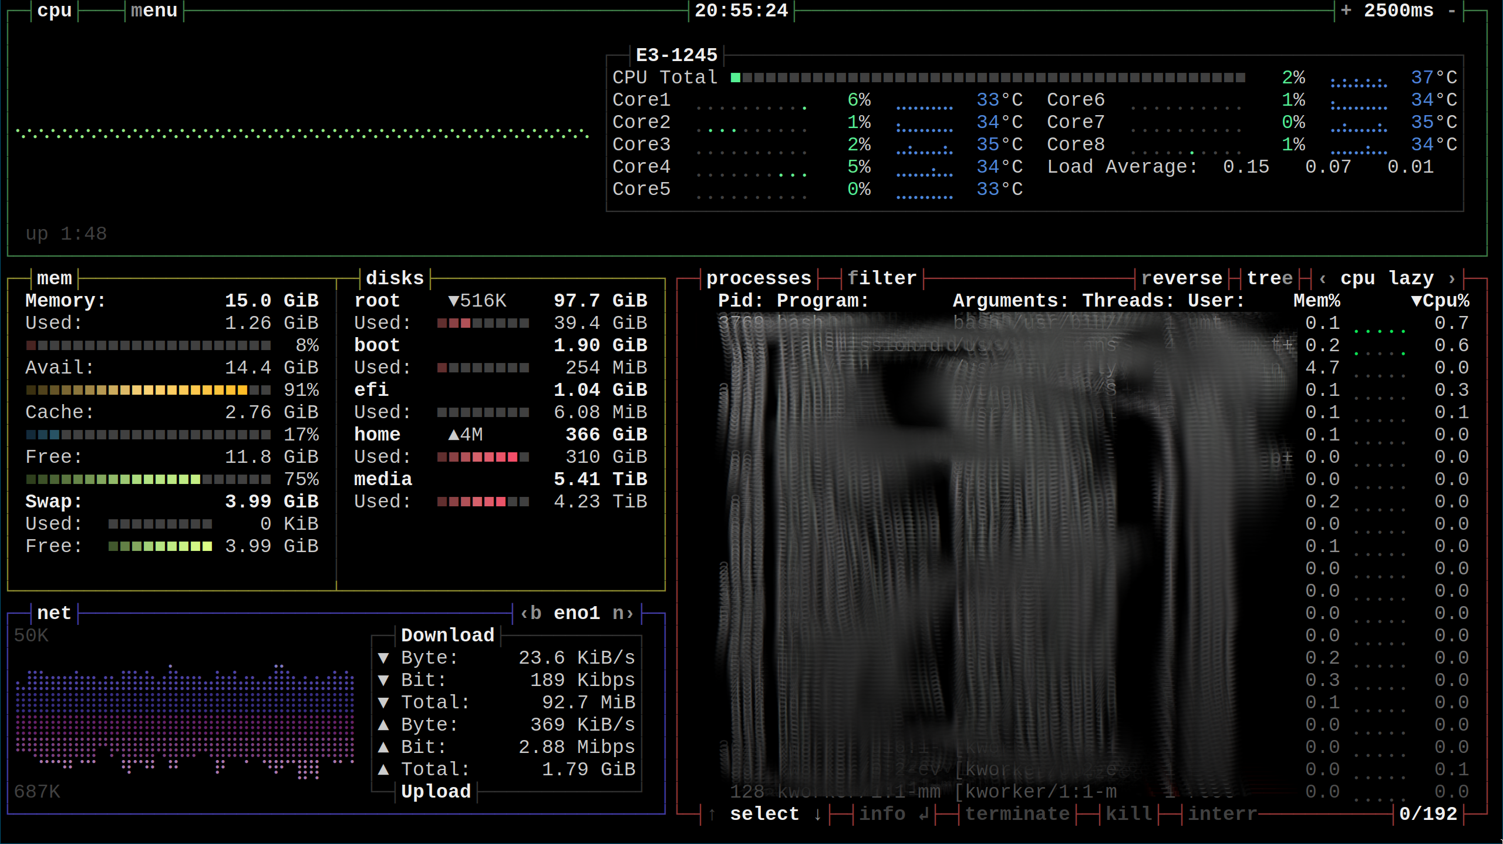Screen dimensions: 1503x844
Task: Open the main menu
Action: [x=154, y=11]
